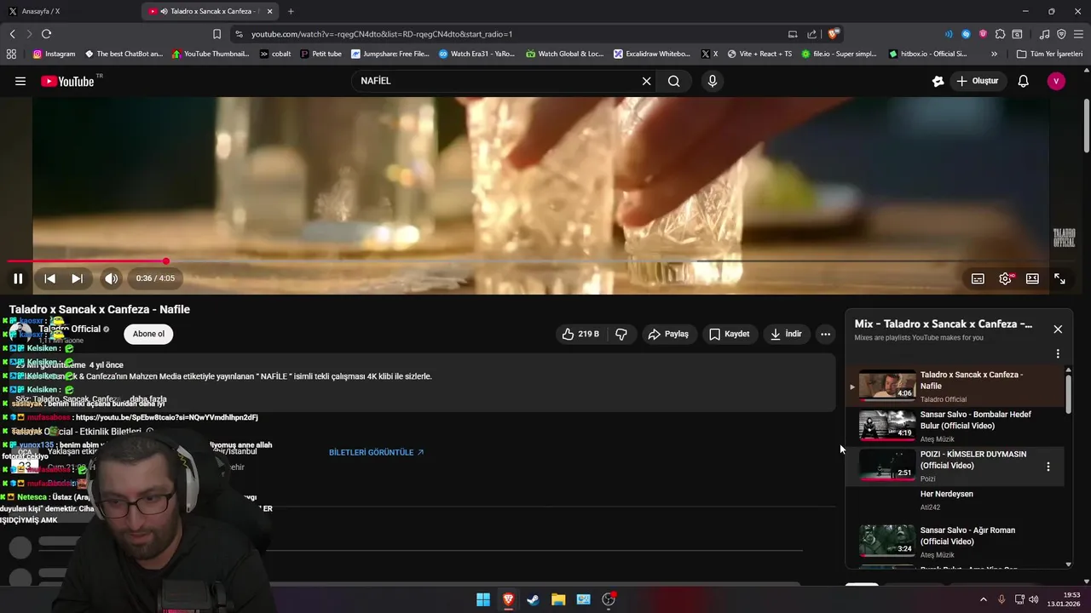Pause the video with the pause button

18,278
